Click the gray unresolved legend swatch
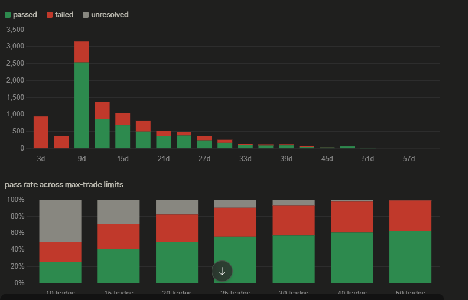 pyautogui.click(x=86, y=15)
